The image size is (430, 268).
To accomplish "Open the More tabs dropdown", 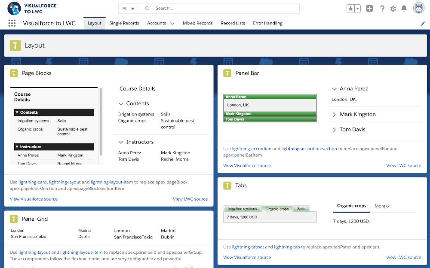I will pos(382,206).
